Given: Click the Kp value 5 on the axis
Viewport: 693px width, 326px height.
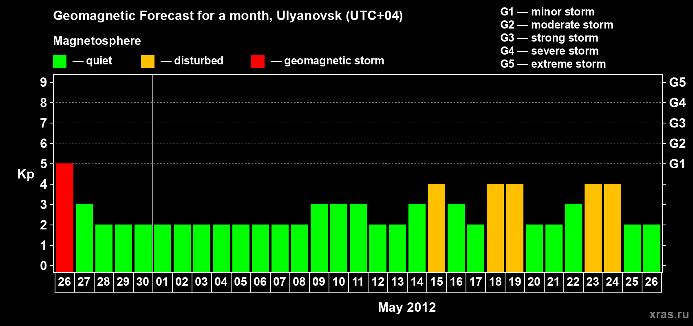Looking at the screenshot, I should (44, 164).
